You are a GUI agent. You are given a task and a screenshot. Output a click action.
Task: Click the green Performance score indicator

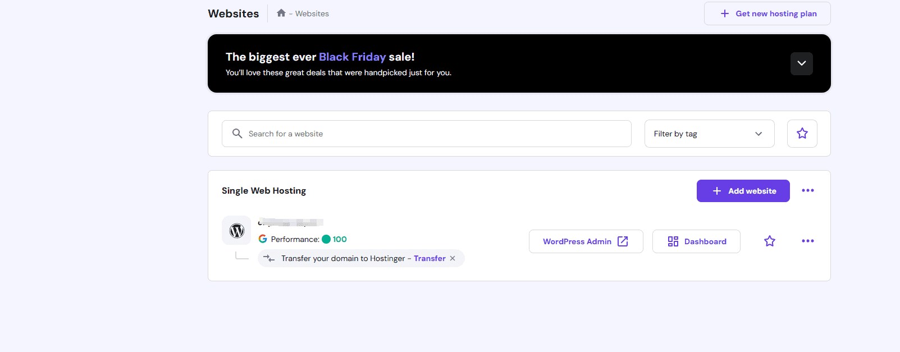[x=326, y=239]
